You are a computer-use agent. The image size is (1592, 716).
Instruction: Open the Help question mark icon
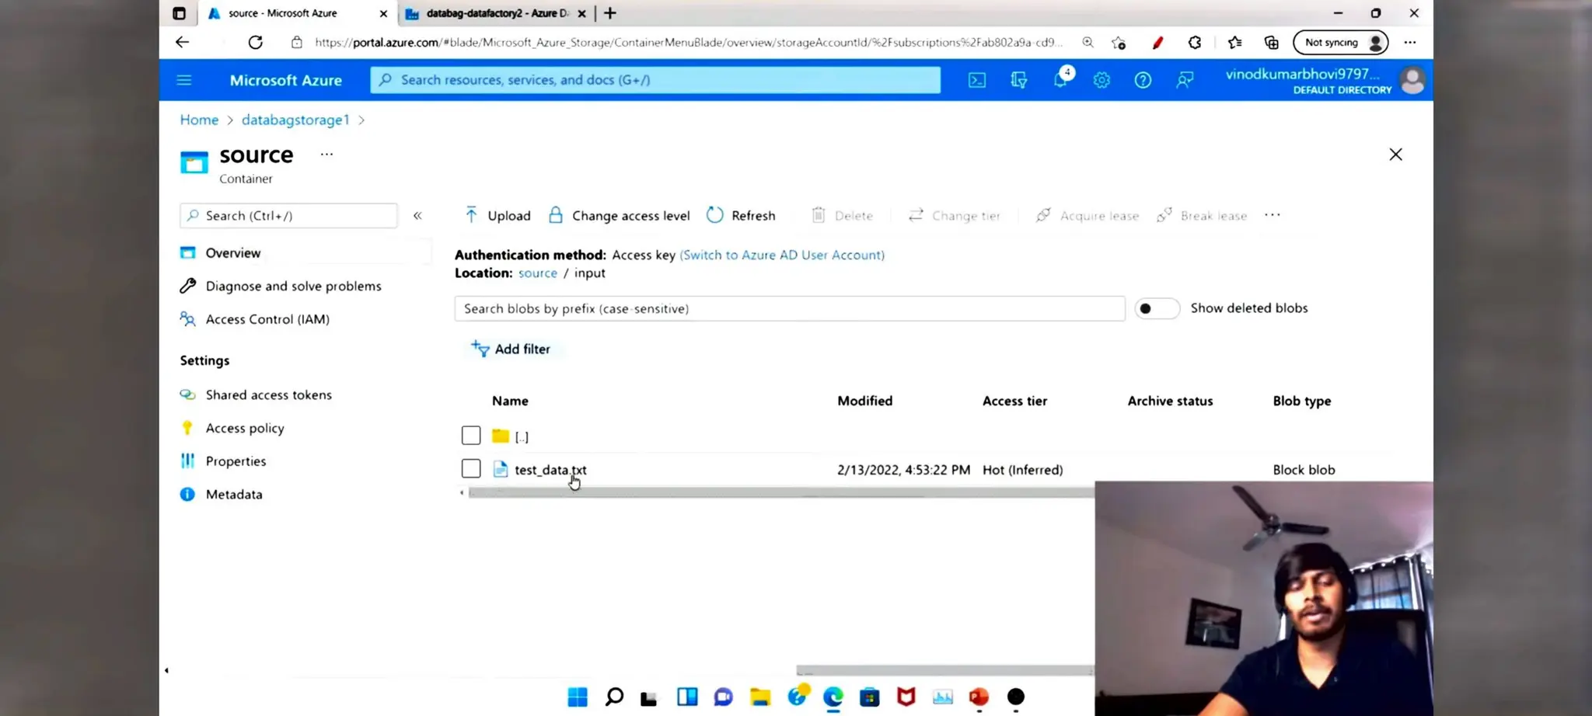[1143, 80]
